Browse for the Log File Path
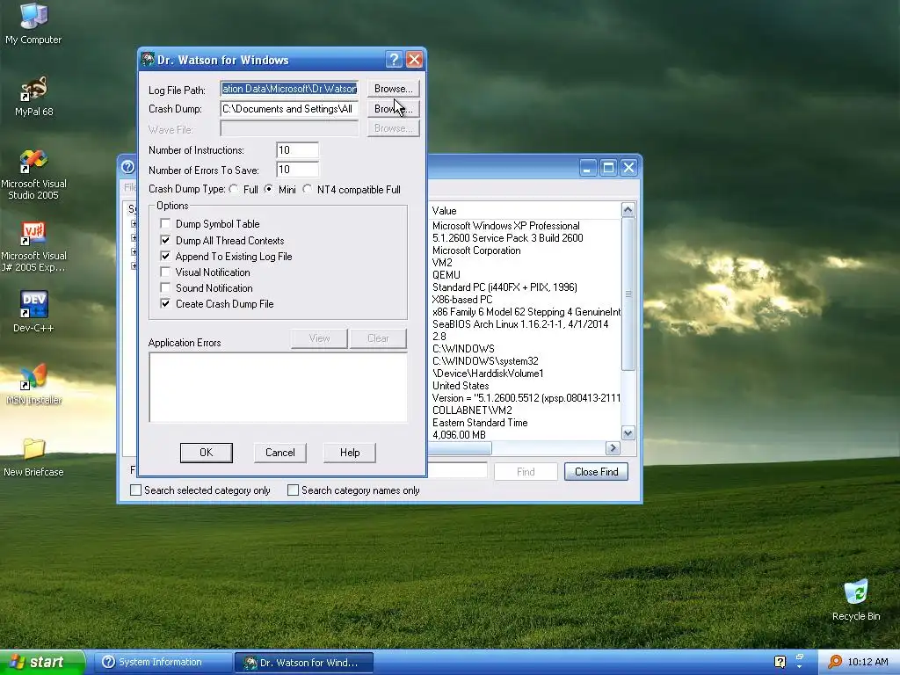This screenshot has height=675, width=900. click(393, 89)
